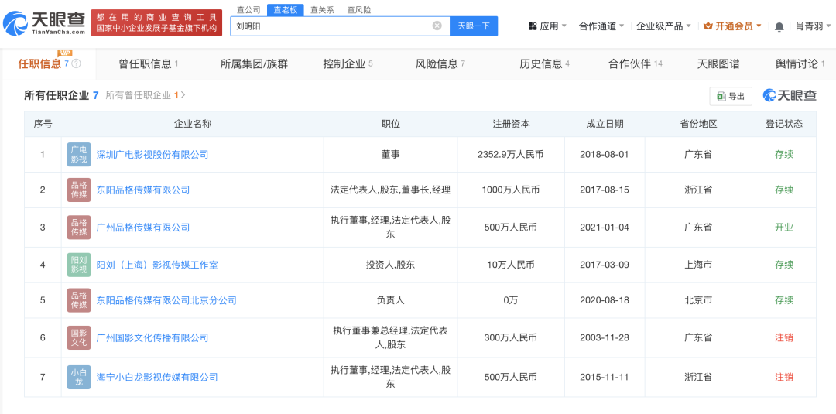Select the 查老板 search tab

[x=285, y=9]
